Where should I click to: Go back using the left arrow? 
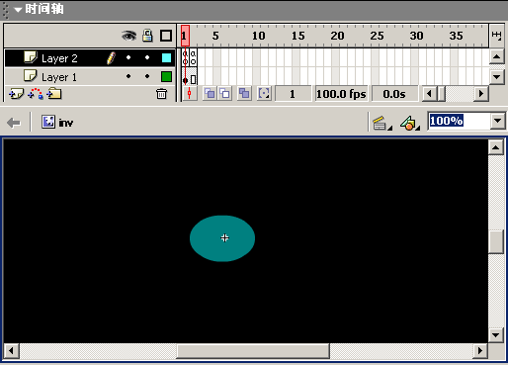click(x=14, y=123)
